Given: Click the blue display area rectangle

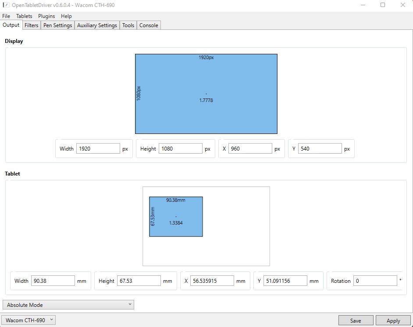Looking at the screenshot, I should pyautogui.click(x=206, y=94).
